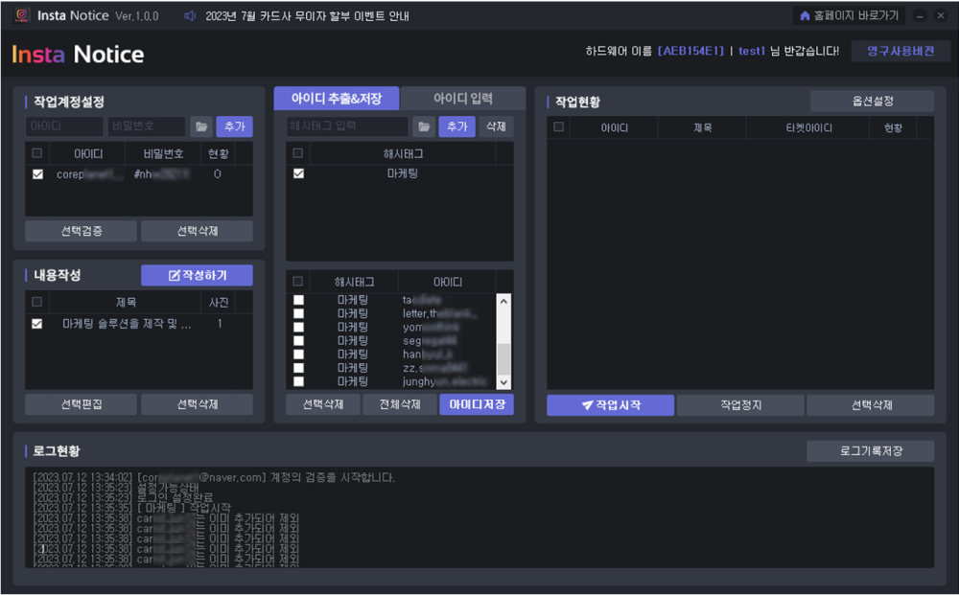
Task: Click the ID list scrollbar up arrow
Action: [x=503, y=301]
